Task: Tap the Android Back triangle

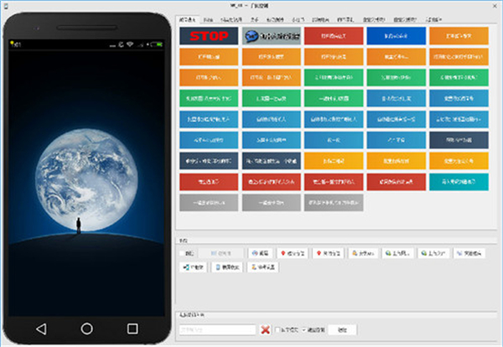Action: [43, 327]
